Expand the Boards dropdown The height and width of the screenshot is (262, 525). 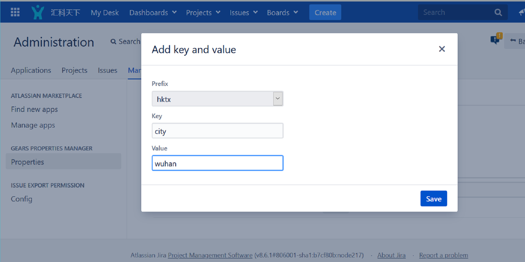tap(282, 13)
